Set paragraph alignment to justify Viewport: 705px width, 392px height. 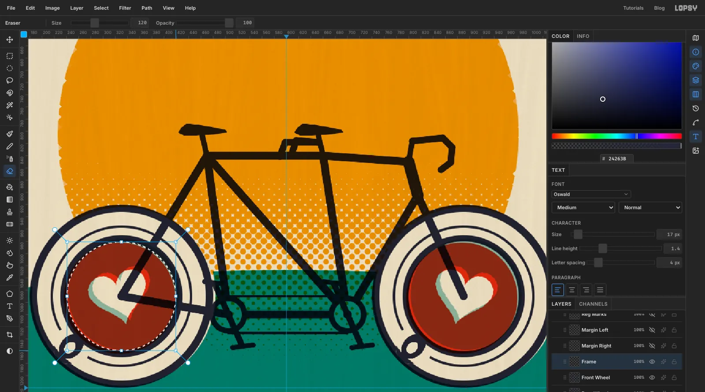click(600, 290)
